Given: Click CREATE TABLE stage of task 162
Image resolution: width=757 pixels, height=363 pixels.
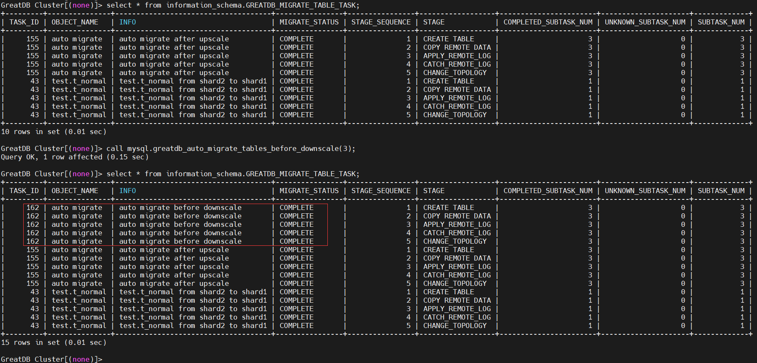Looking at the screenshot, I should [x=449, y=207].
